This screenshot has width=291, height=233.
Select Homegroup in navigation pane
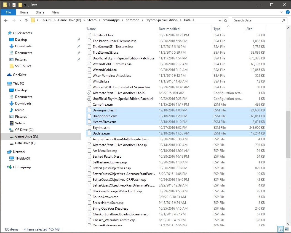tap(22, 167)
